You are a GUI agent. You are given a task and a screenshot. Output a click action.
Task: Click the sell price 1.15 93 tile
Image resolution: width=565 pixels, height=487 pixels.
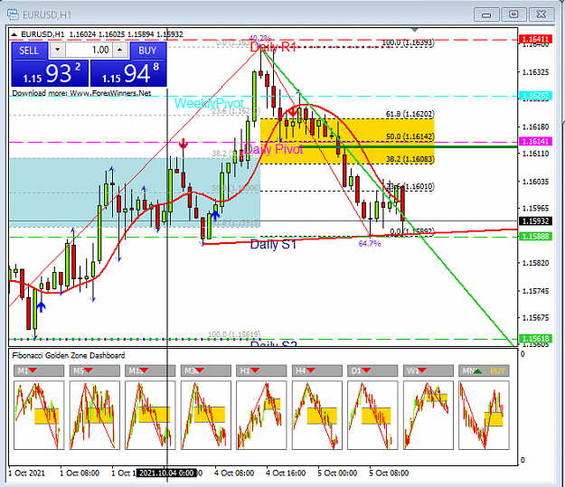[50, 73]
